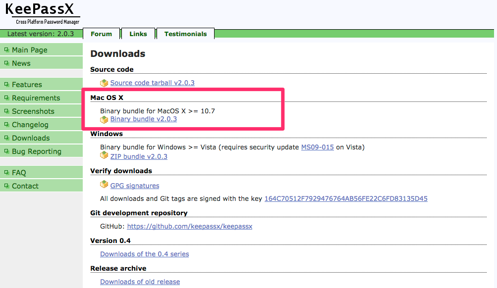Click the bullet icon next to Screenshots
The width and height of the screenshot is (497, 288).
point(6,111)
